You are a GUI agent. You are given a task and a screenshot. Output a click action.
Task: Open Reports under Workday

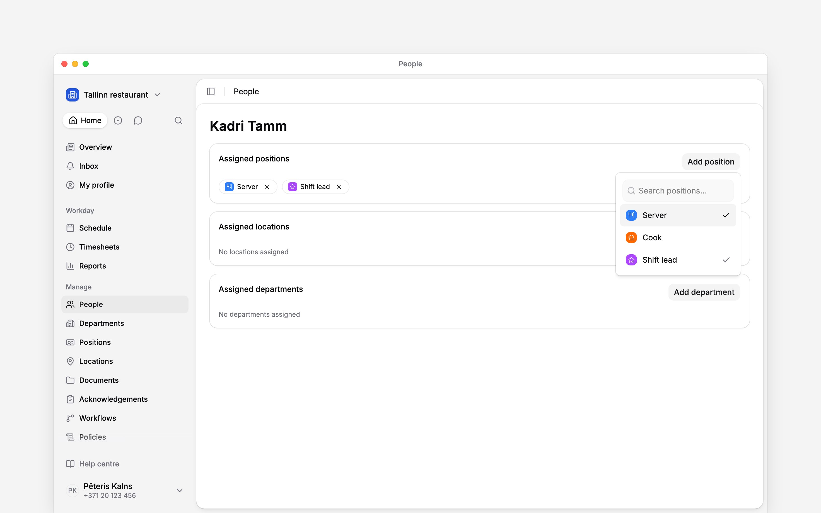(124, 266)
